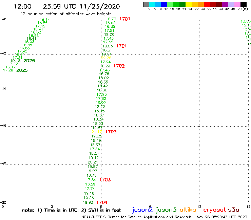Click the 18.42 wave height reading
Screen dimensions: 251x220
coord(103,86)
